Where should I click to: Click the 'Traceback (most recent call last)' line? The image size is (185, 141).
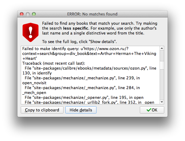pos(54,63)
